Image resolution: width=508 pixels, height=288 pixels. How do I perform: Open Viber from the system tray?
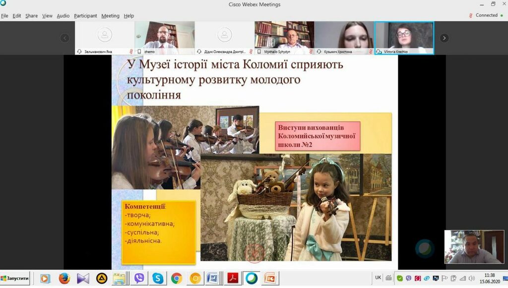tap(409, 278)
